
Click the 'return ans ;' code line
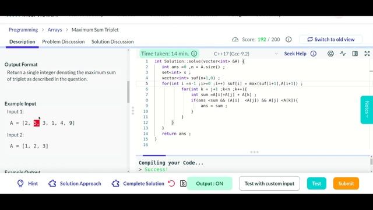[176, 134]
